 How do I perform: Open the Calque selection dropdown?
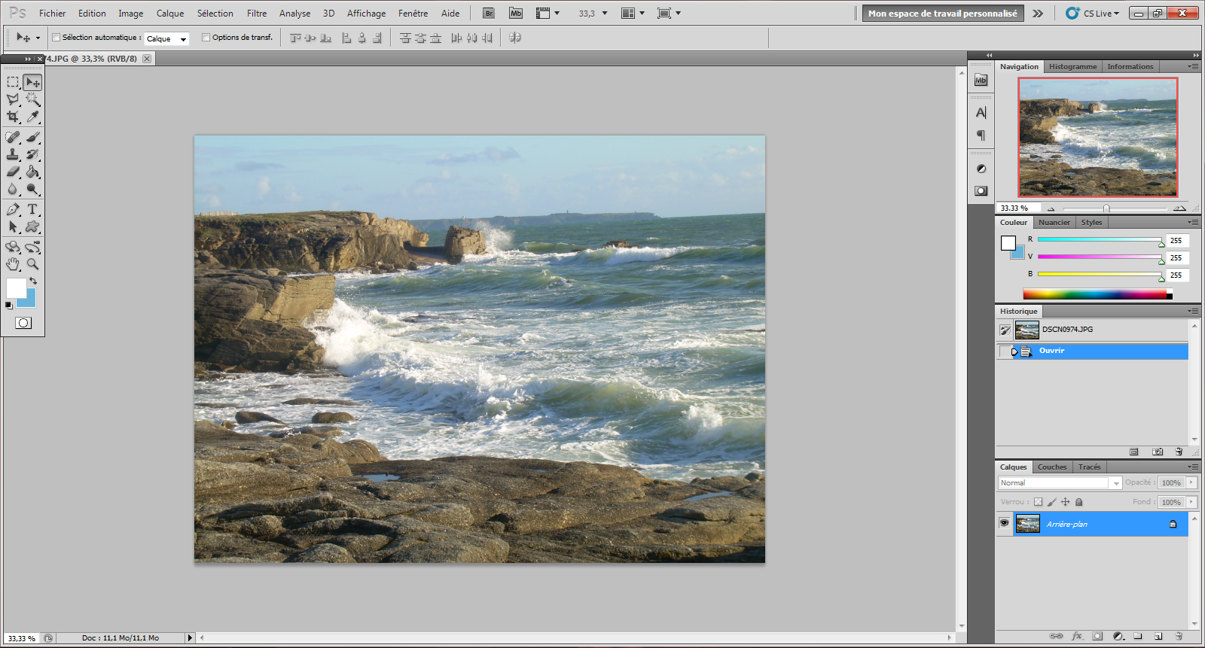pyautogui.click(x=166, y=38)
